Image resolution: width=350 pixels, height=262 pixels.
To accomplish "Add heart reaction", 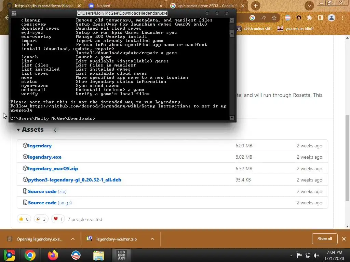I will [x=58, y=219].
